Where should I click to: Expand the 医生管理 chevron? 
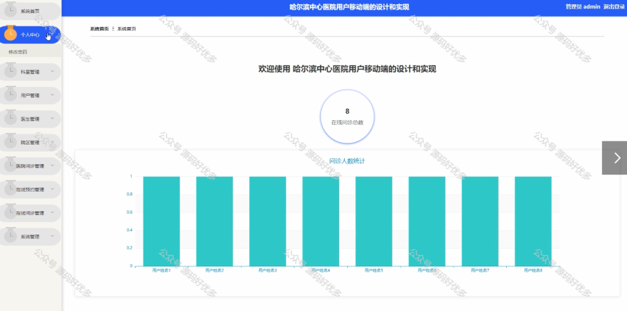[x=53, y=119]
